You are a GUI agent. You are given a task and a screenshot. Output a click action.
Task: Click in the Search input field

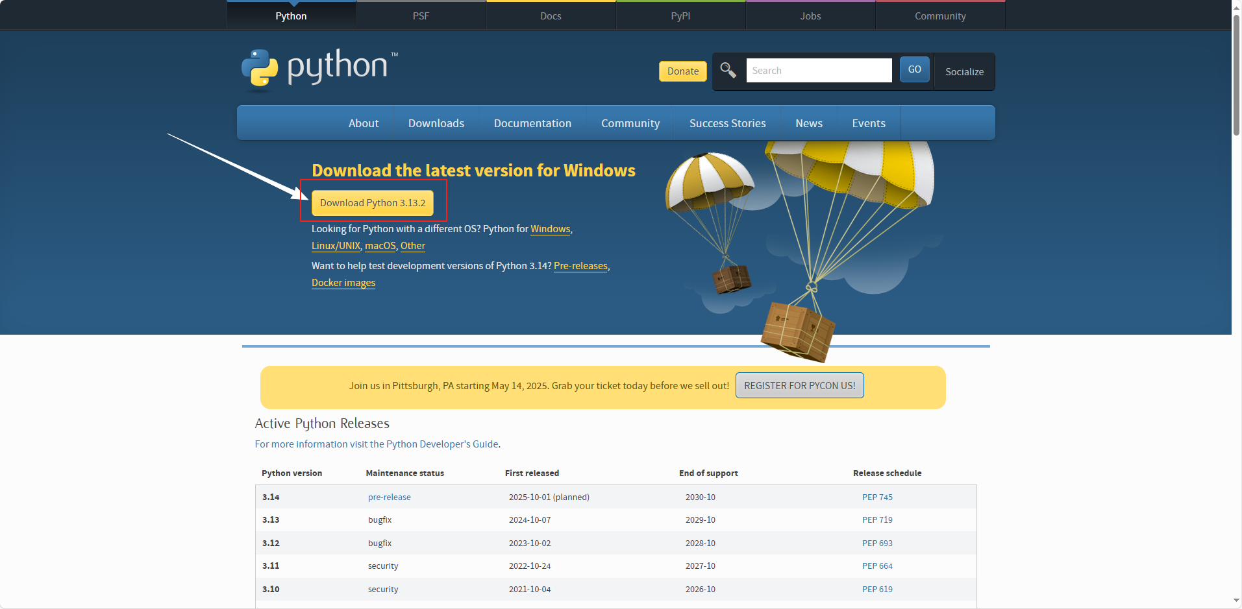tap(819, 70)
